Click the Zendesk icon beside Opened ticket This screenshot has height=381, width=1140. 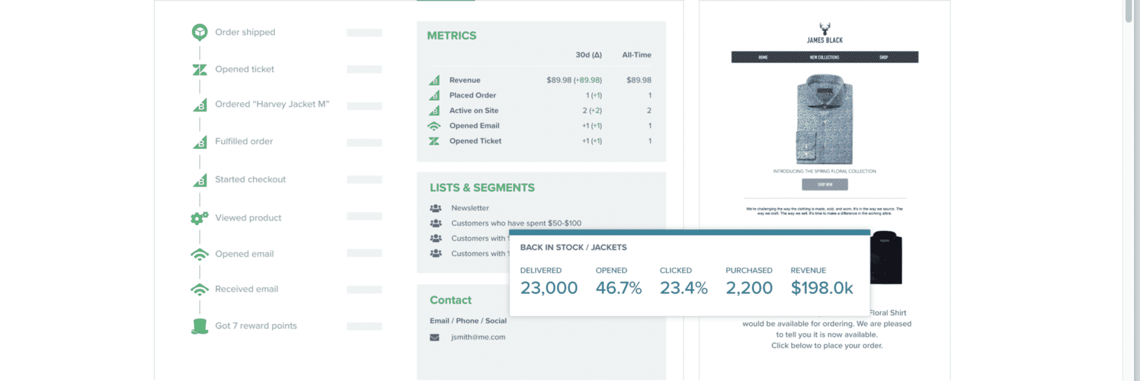pyautogui.click(x=199, y=70)
